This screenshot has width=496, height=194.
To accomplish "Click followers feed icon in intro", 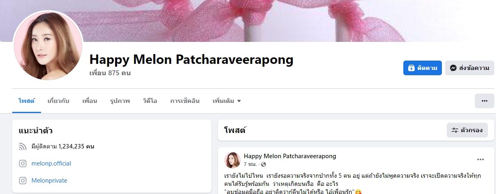I will (x=23, y=146).
